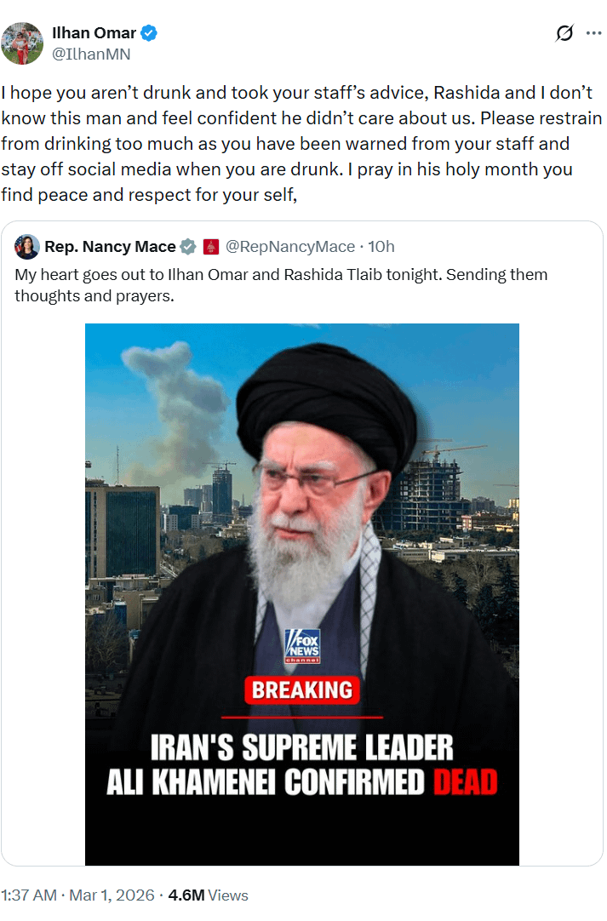Open the quoted post text by Nancy Mace

pyautogui.click(x=281, y=285)
